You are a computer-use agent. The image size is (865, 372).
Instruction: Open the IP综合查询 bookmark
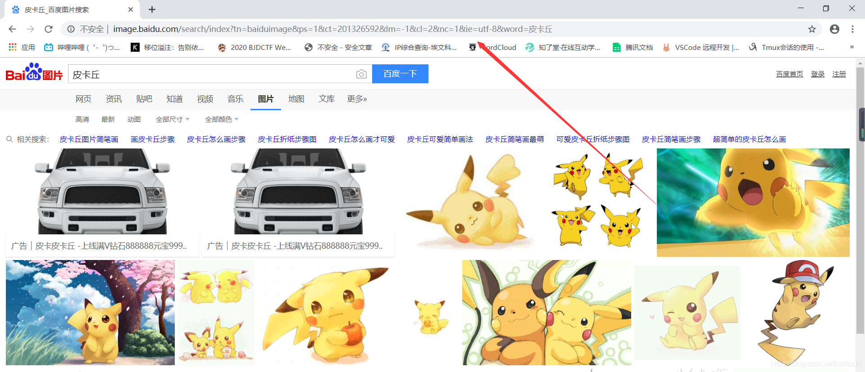[x=419, y=47]
